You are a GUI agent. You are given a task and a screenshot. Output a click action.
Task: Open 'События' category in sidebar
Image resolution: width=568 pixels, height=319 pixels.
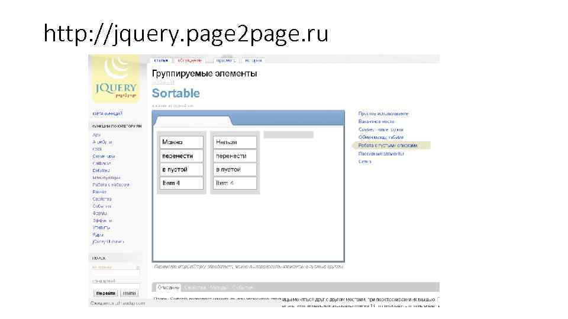(x=102, y=206)
